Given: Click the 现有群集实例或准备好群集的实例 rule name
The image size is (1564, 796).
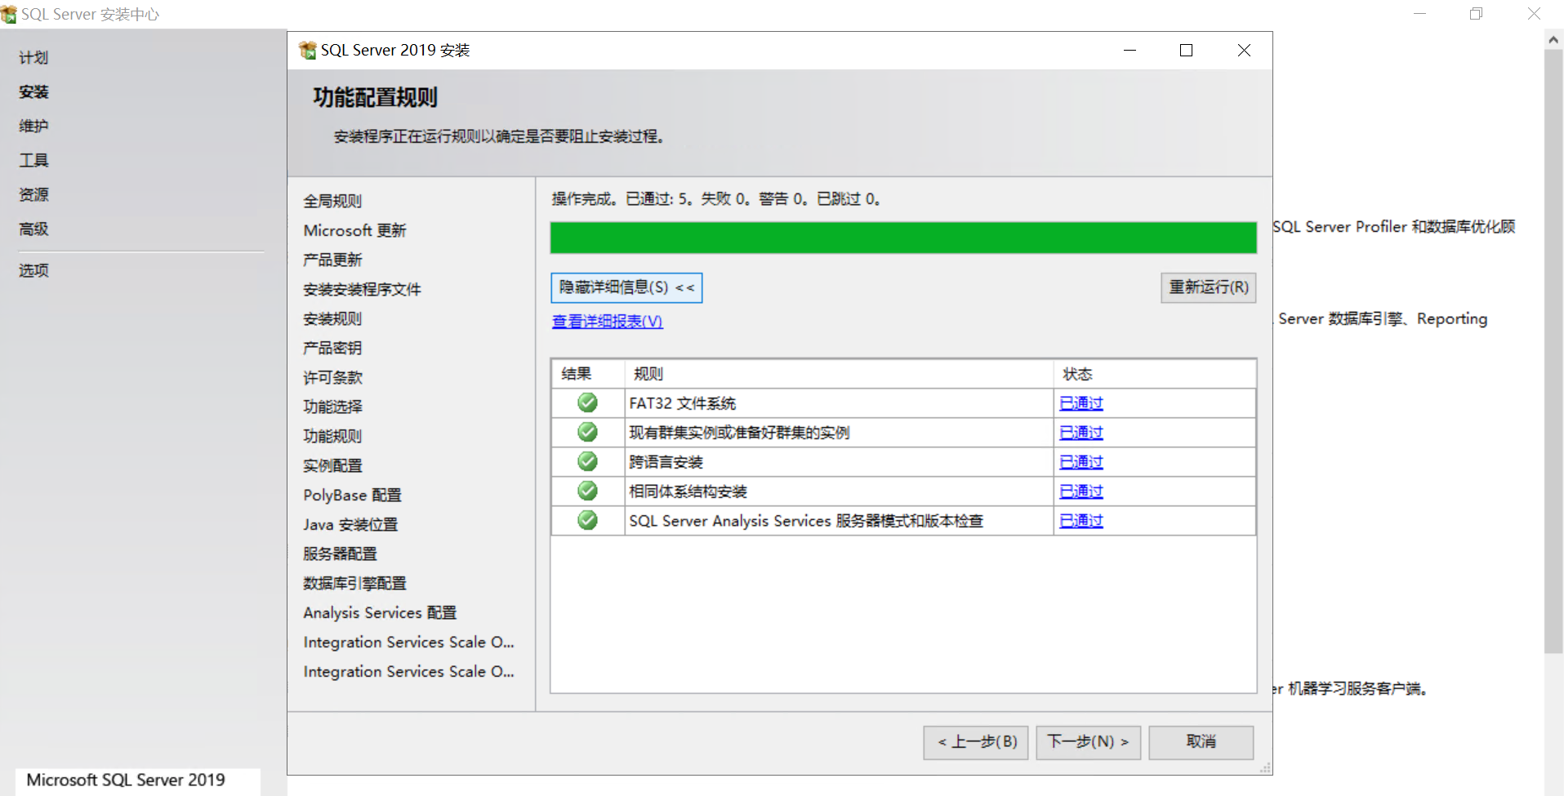Looking at the screenshot, I should point(739,433).
